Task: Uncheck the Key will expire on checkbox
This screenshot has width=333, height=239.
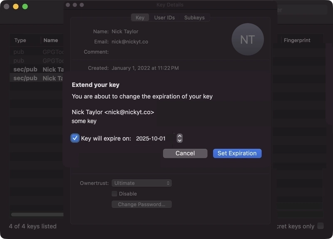Action: coord(75,138)
